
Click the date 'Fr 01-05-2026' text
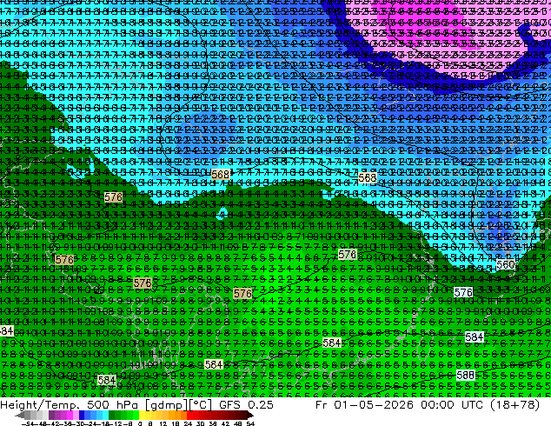pos(364,404)
